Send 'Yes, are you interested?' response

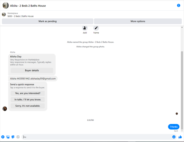pos(28,93)
